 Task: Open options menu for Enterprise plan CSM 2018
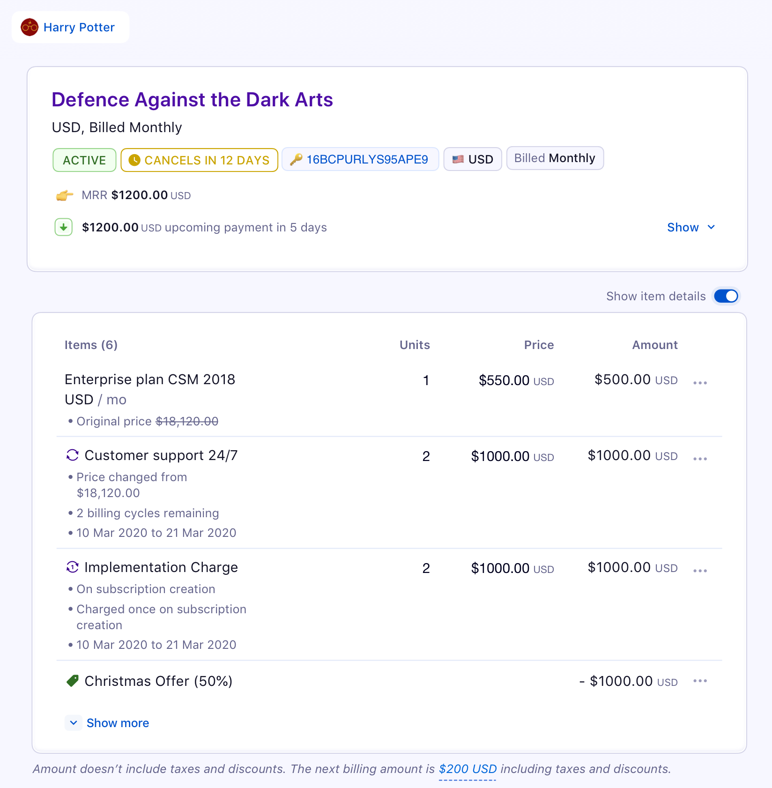coord(700,383)
